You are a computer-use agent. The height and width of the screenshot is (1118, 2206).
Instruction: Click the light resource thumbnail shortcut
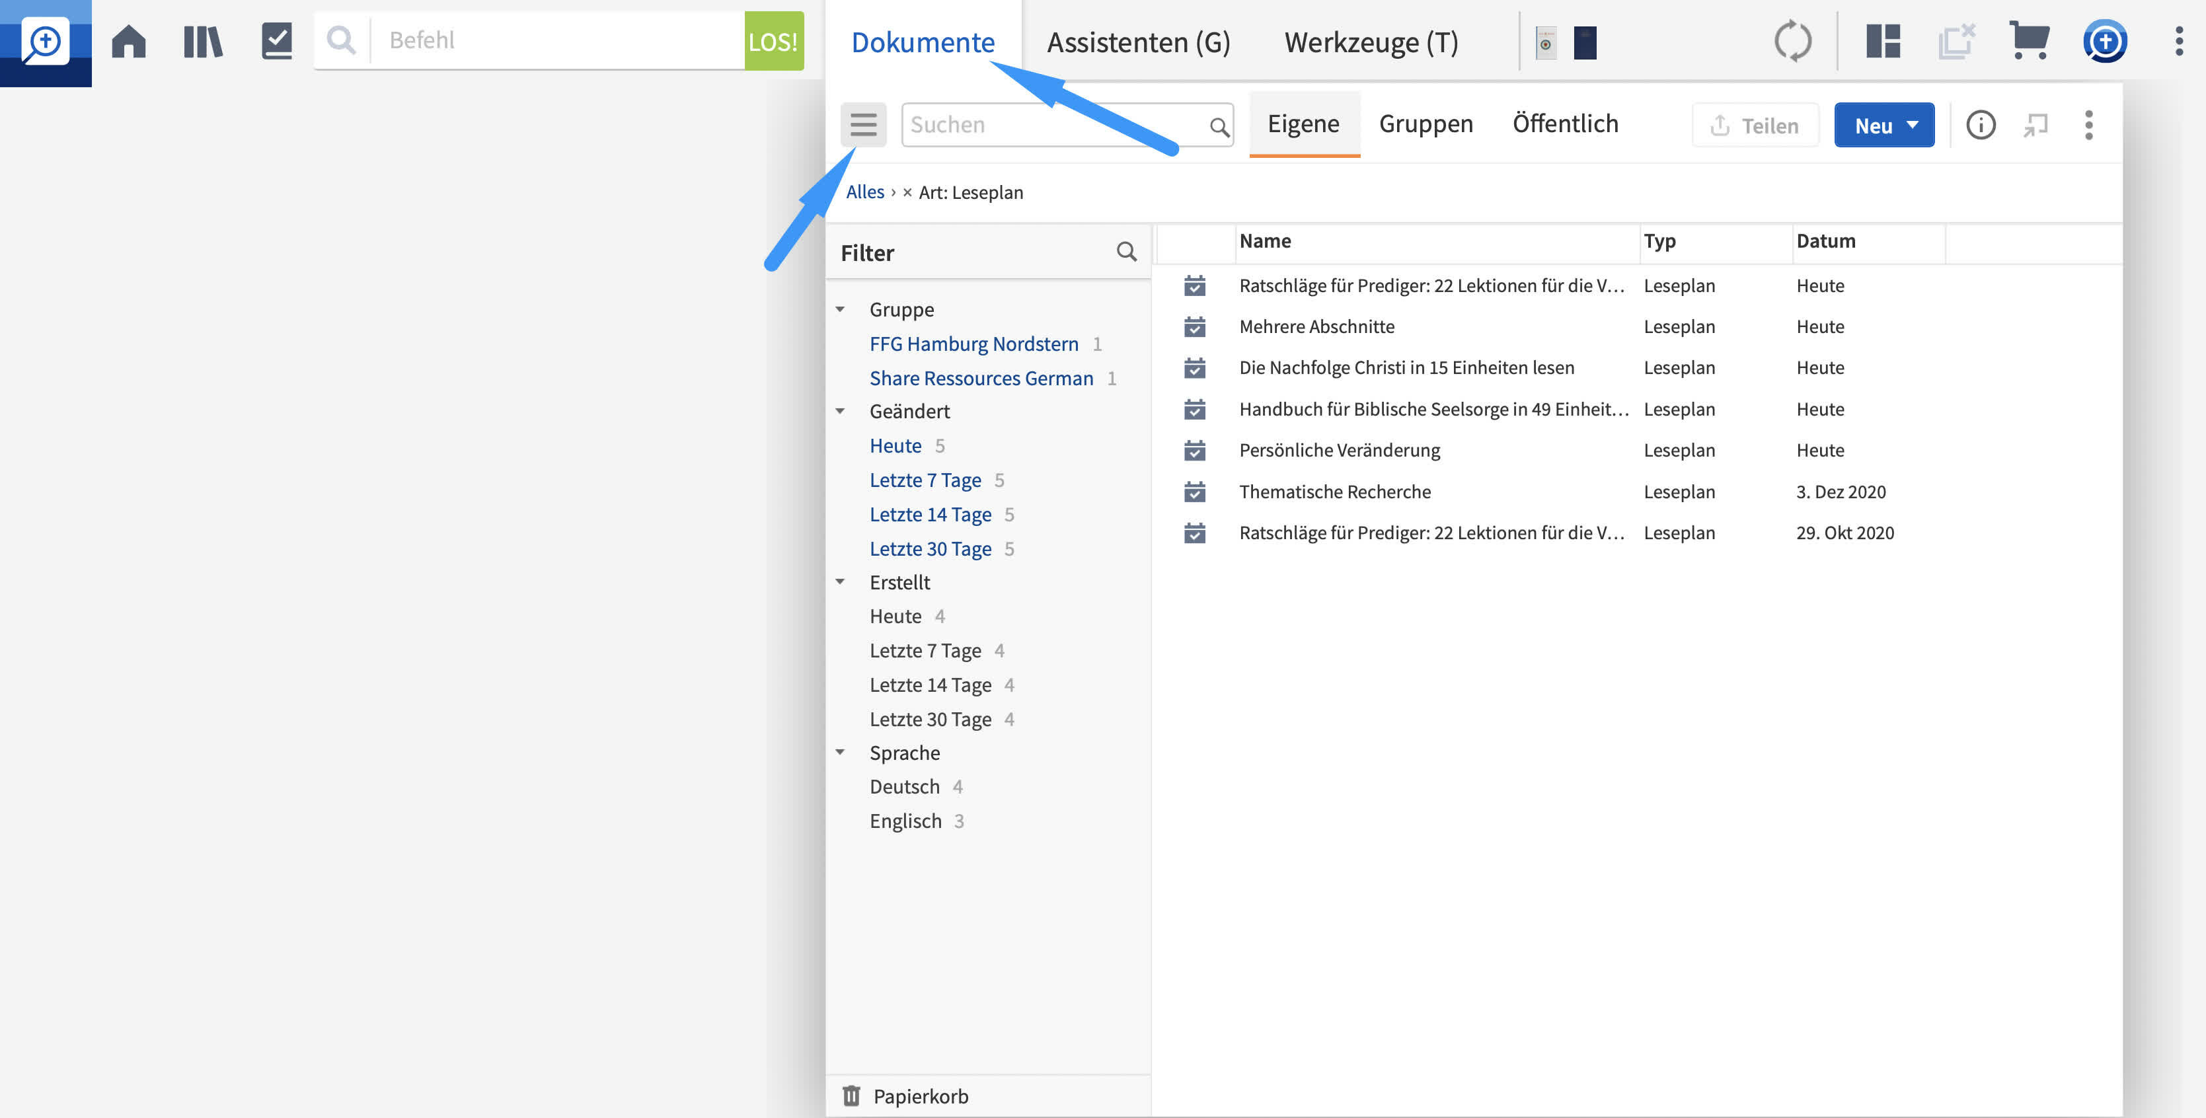[1546, 43]
